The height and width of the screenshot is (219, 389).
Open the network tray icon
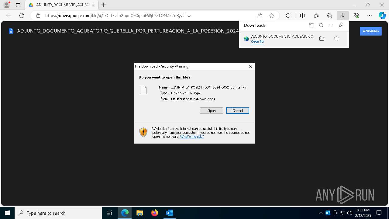pyautogui.click(x=343, y=213)
